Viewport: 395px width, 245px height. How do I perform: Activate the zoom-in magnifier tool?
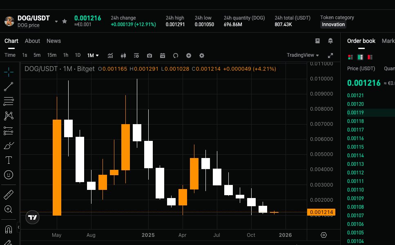pos(8,209)
